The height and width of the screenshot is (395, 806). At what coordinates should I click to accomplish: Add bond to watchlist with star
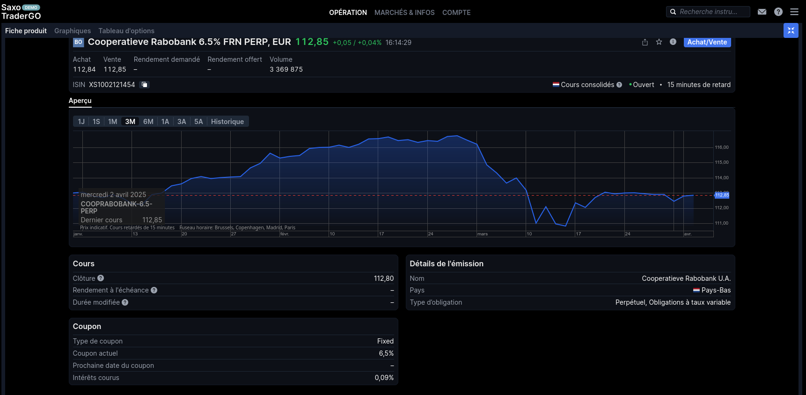click(x=659, y=42)
